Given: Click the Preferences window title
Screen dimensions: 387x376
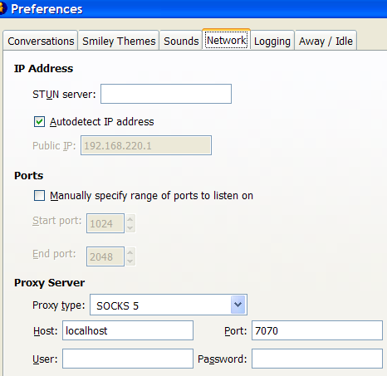Looking at the screenshot, I should pyautogui.click(x=47, y=9).
